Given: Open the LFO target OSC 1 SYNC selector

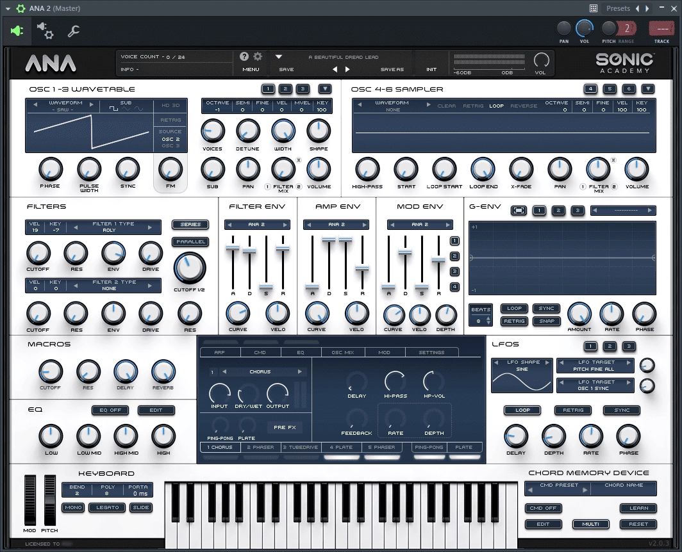Looking at the screenshot, I should [x=595, y=385].
